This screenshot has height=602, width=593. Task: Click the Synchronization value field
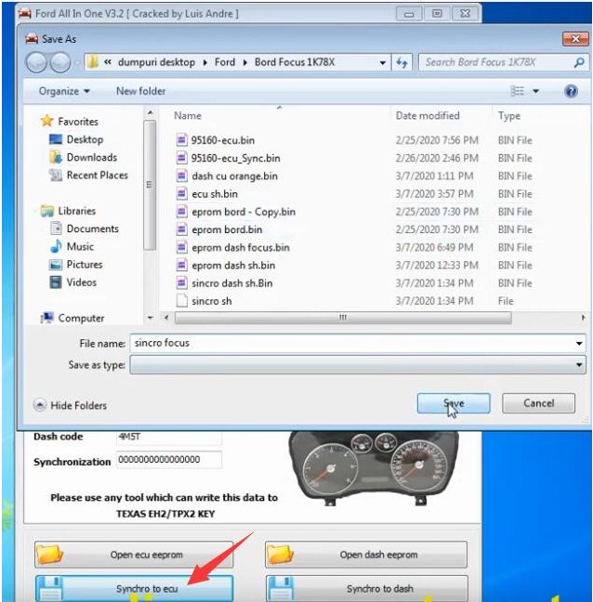tap(169, 461)
